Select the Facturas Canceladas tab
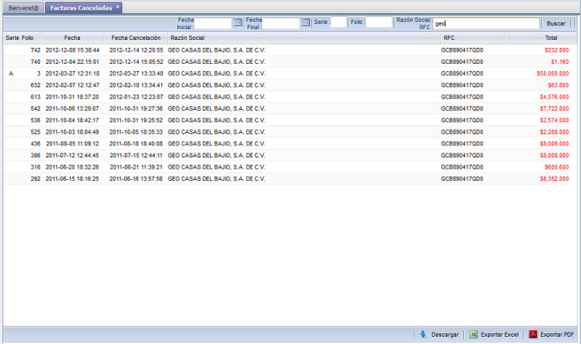Viewport: 581px width, 344px height. [80, 7]
